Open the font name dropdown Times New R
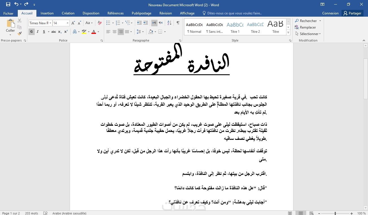This screenshot has height=215, width=368. pyautogui.click(x=51, y=23)
